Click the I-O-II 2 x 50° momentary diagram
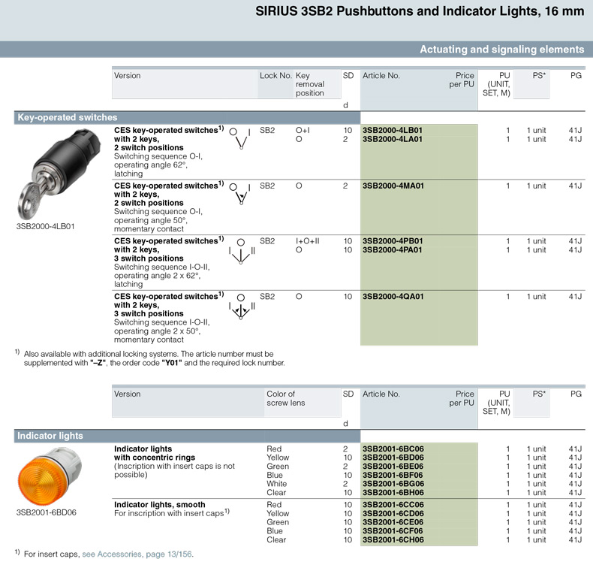This screenshot has height=568, width=593. point(239,307)
